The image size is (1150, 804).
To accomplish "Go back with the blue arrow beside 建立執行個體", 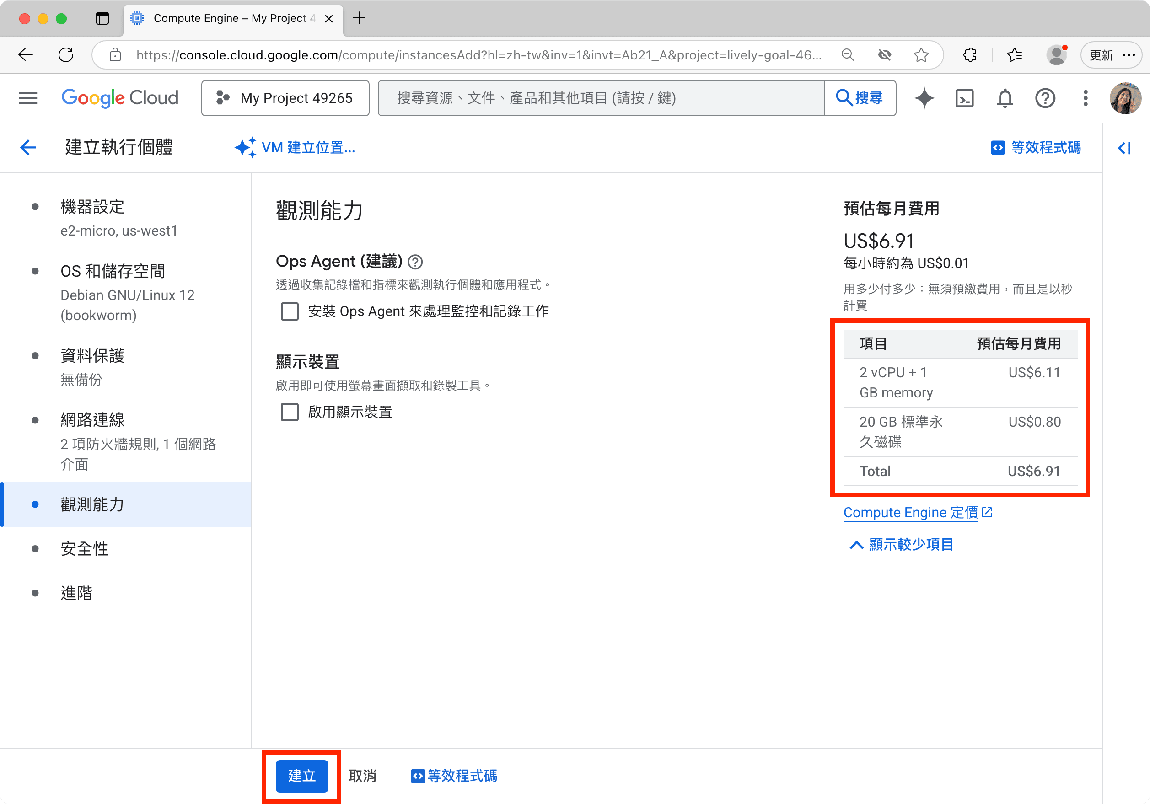I will (28, 147).
